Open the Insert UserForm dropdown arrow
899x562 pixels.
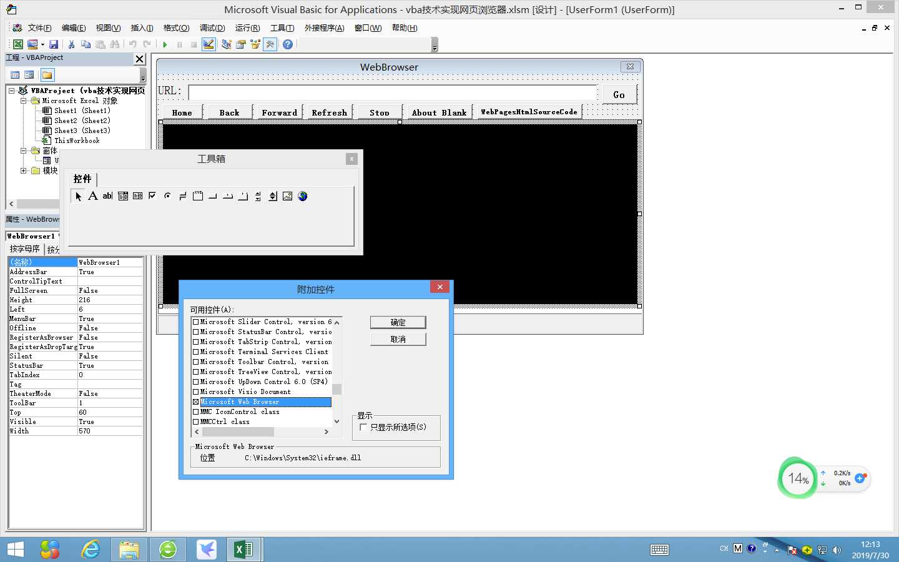42,44
